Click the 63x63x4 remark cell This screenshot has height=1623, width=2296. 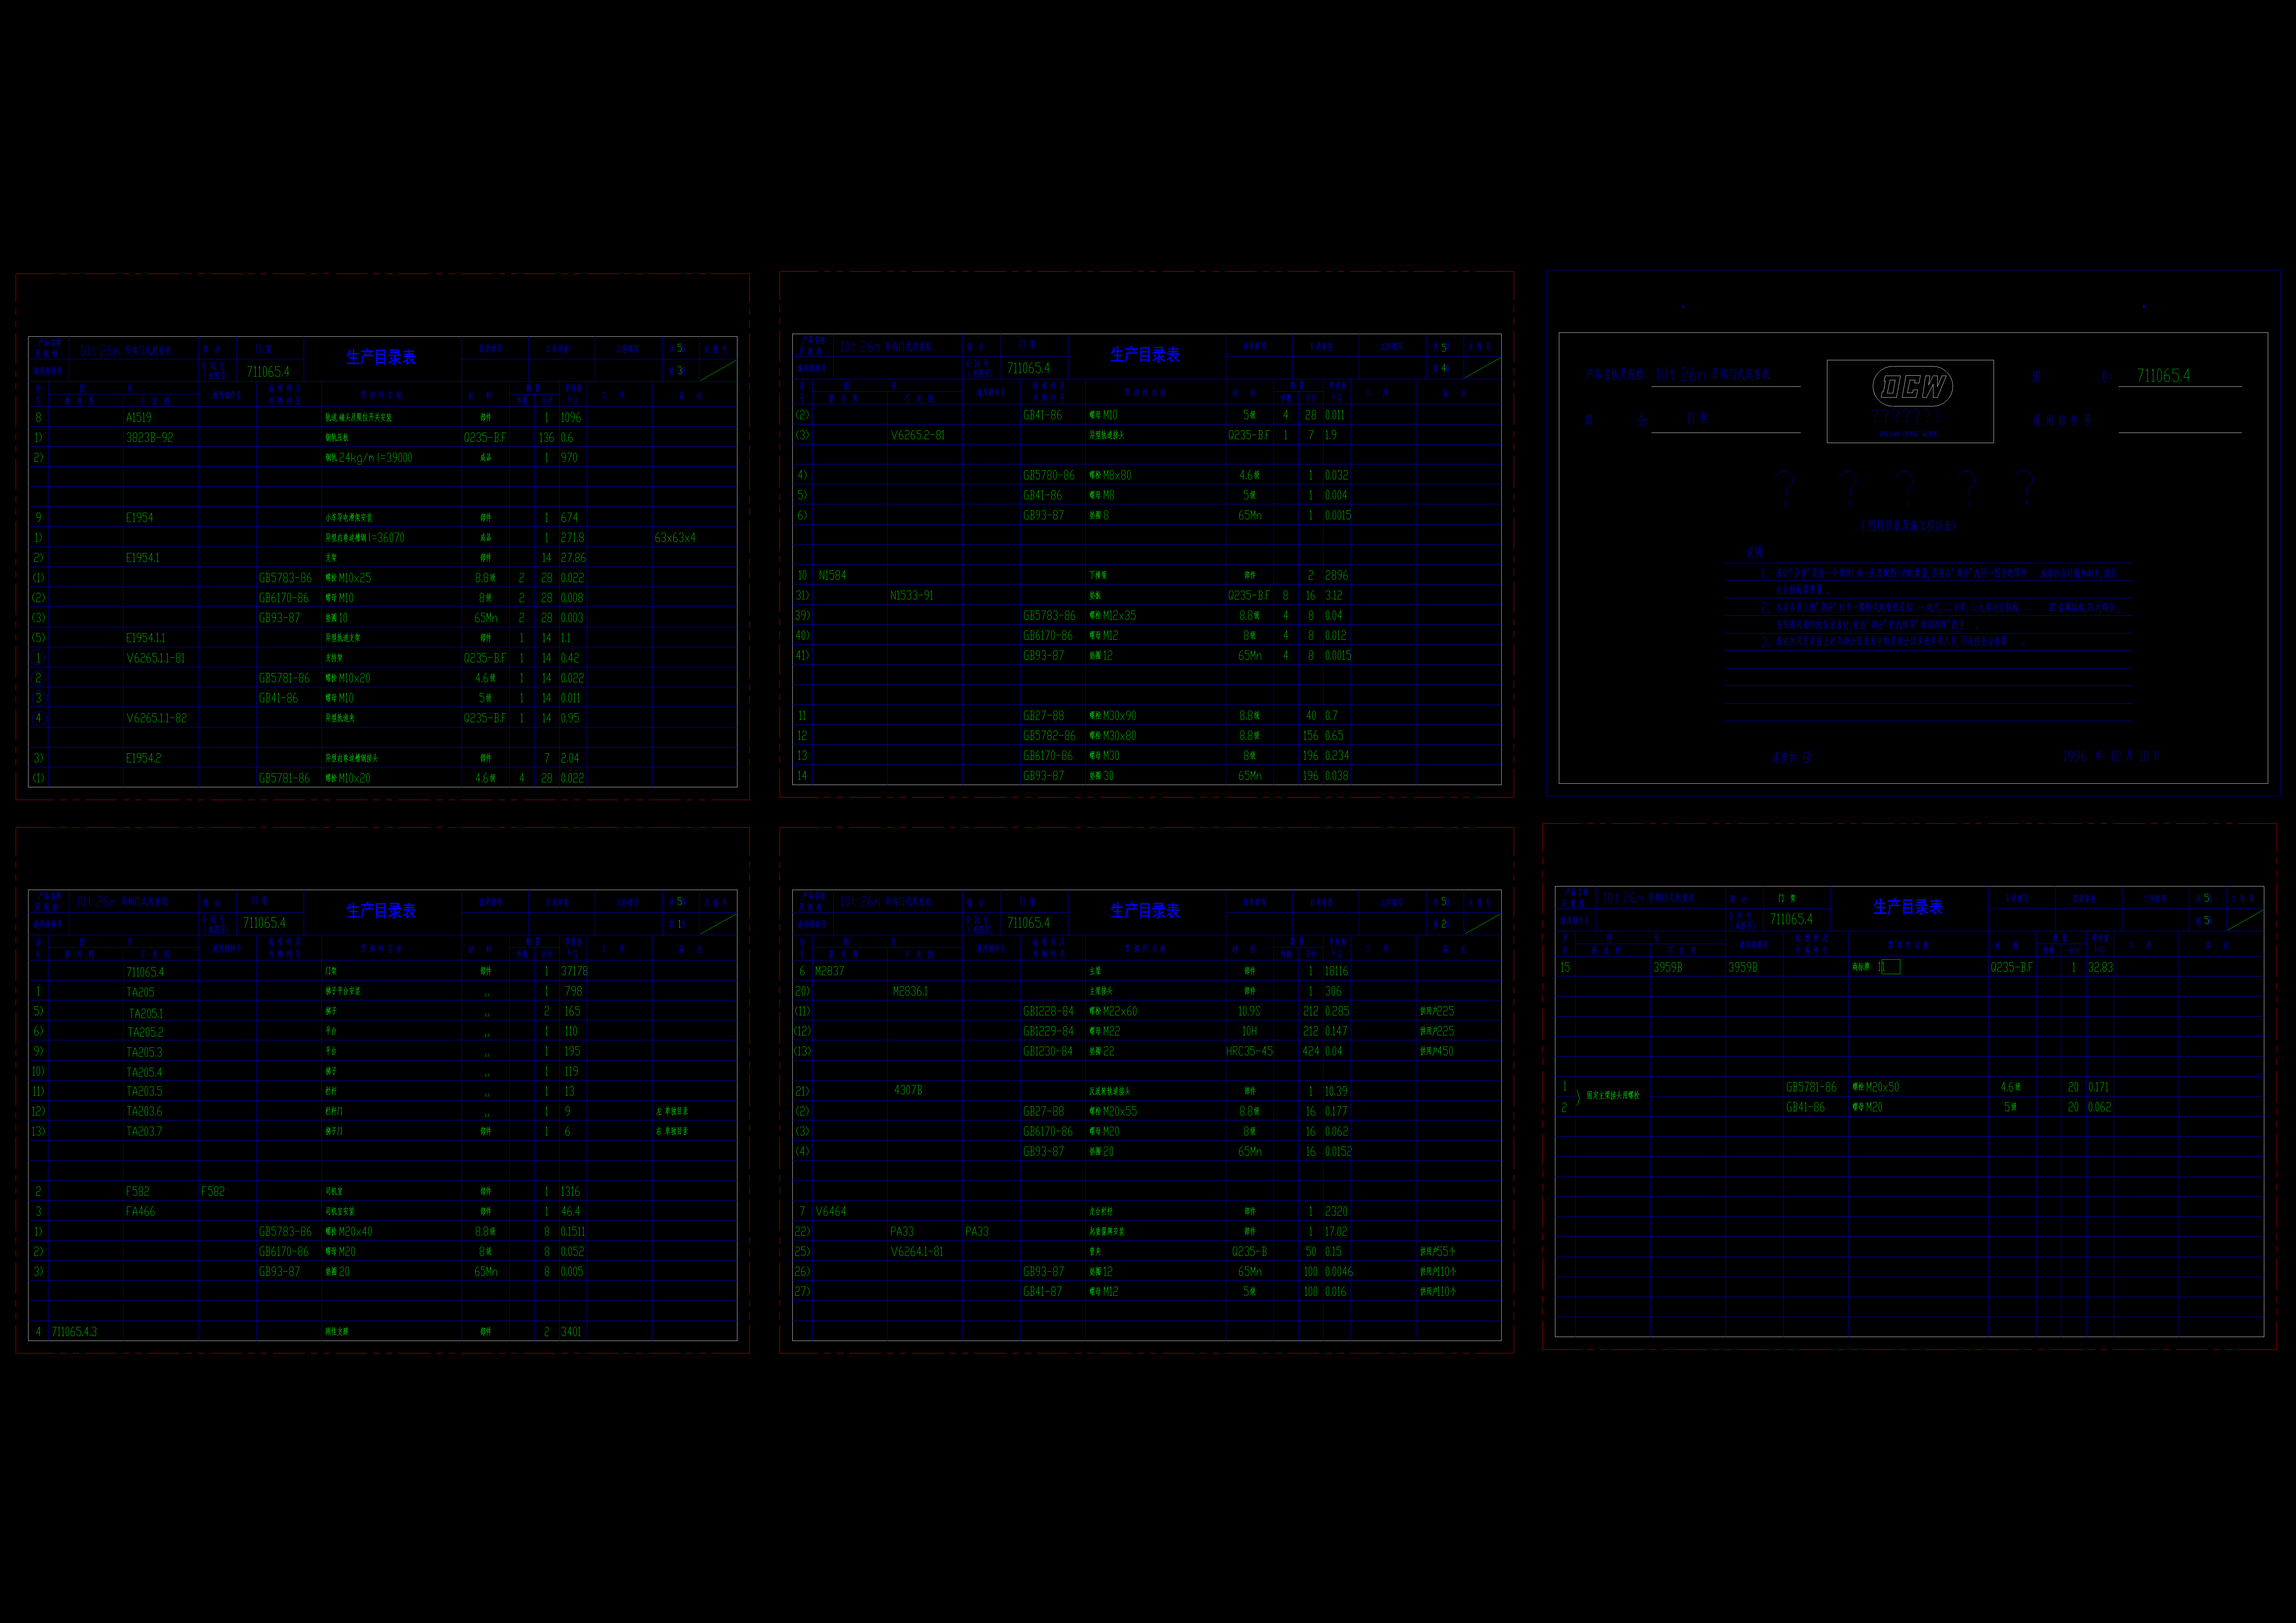(x=675, y=538)
